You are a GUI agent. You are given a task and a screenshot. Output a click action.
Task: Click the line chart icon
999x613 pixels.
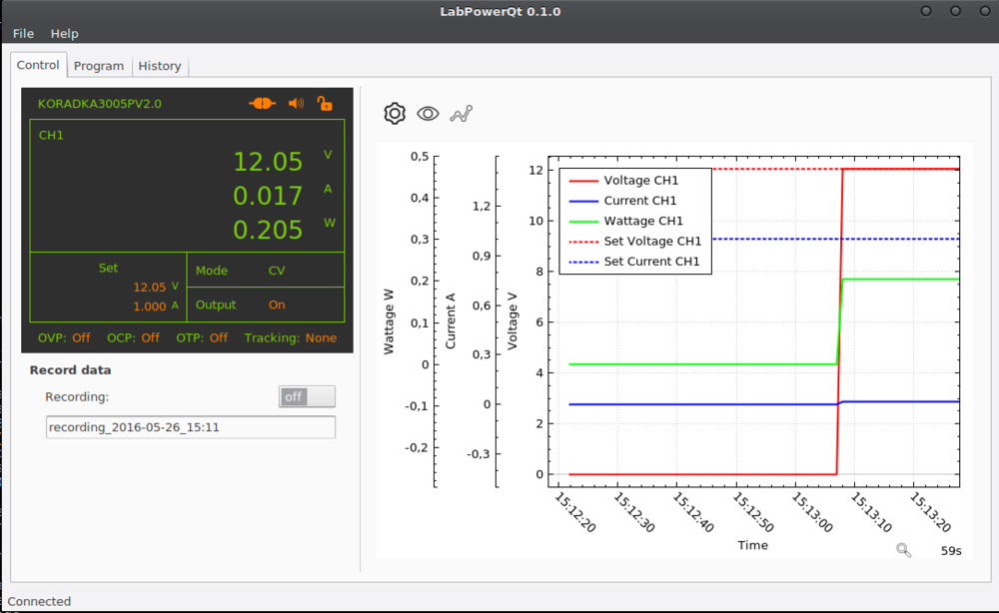[462, 114]
